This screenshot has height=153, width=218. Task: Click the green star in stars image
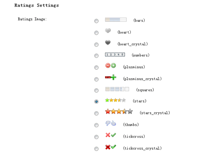[x=107, y=100]
